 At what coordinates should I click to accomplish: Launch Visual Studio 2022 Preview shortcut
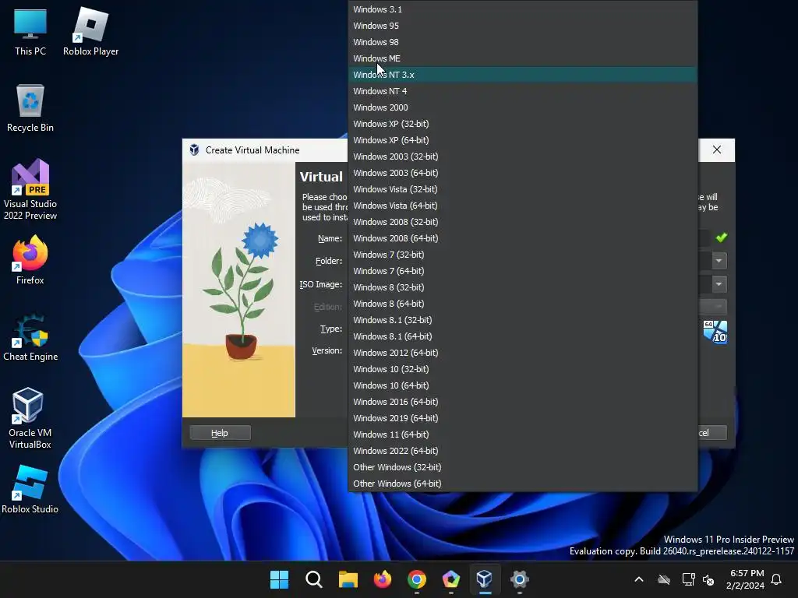pyautogui.click(x=30, y=189)
